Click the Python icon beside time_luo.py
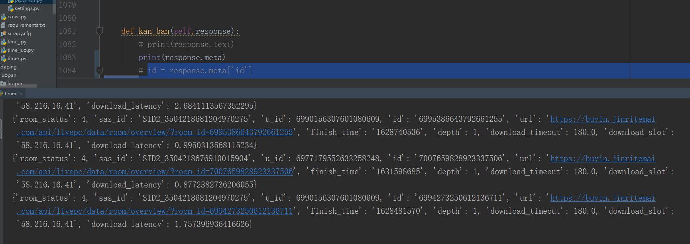This screenshot has height=244, width=690. 4,50
